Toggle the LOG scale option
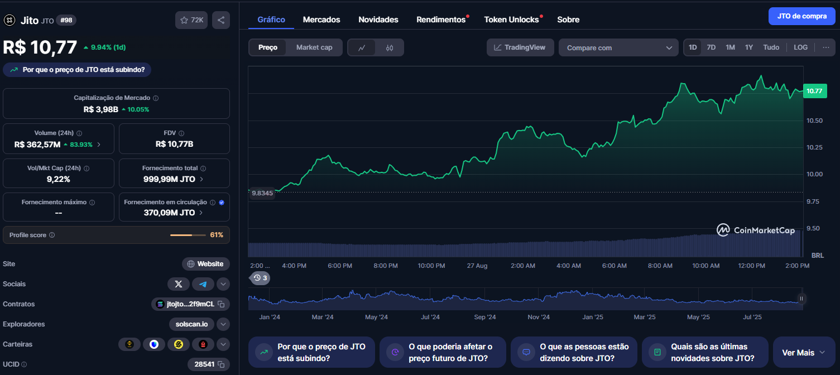Viewport: 840px width, 375px height. point(800,47)
